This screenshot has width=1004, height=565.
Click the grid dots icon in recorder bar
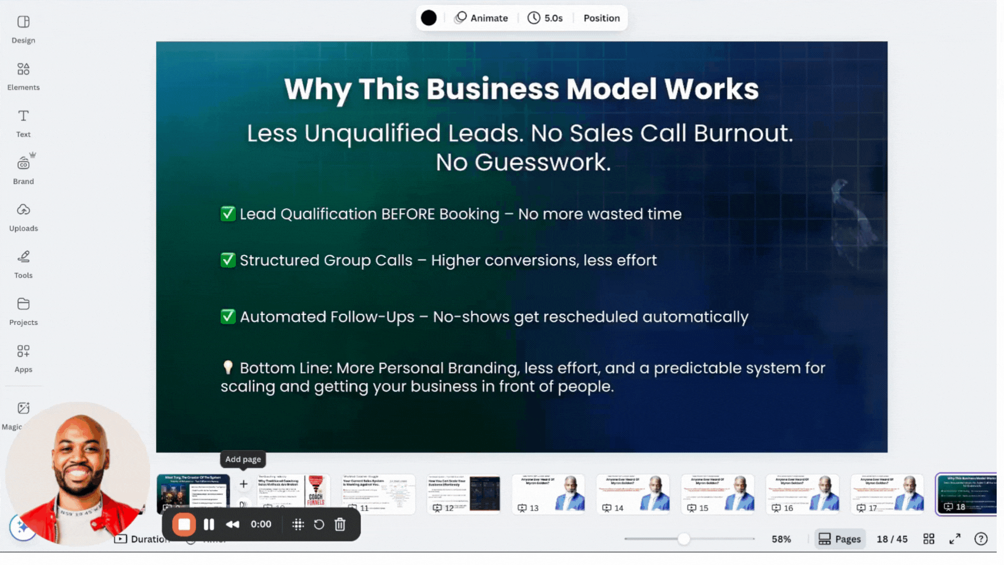pos(298,524)
